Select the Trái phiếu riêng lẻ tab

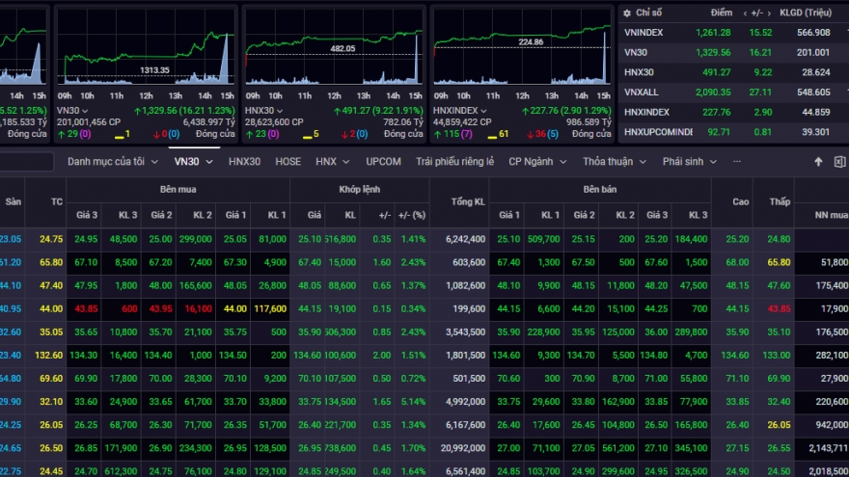(x=454, y=162)
